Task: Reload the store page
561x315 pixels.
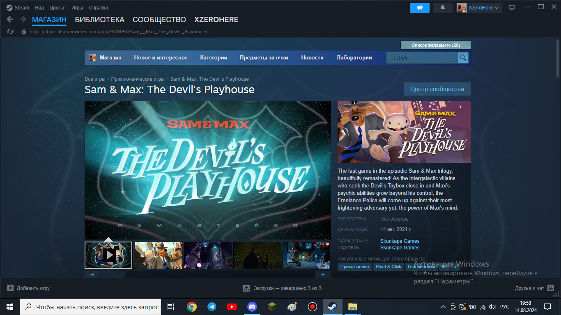Action: (11, 32)
